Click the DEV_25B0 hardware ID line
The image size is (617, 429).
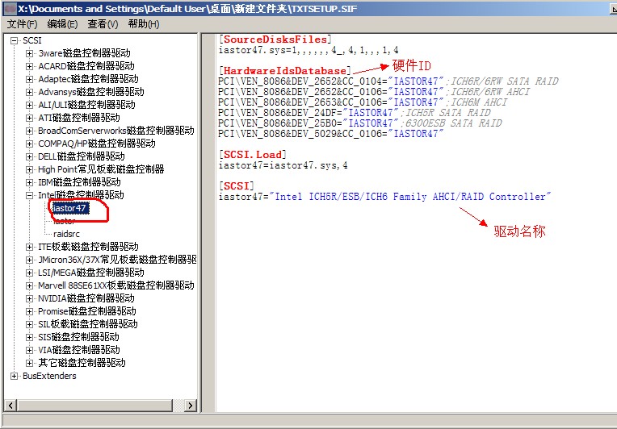click(x=359, y=123)
